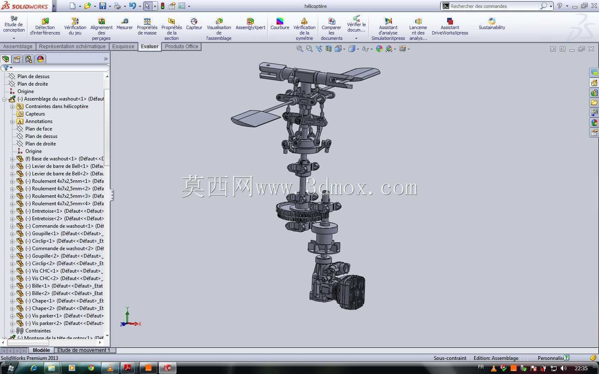The width and height of the screenshot is (599, 374).
Task: Launch Assistant DriveWorksXpress
Action: point(450,27)
